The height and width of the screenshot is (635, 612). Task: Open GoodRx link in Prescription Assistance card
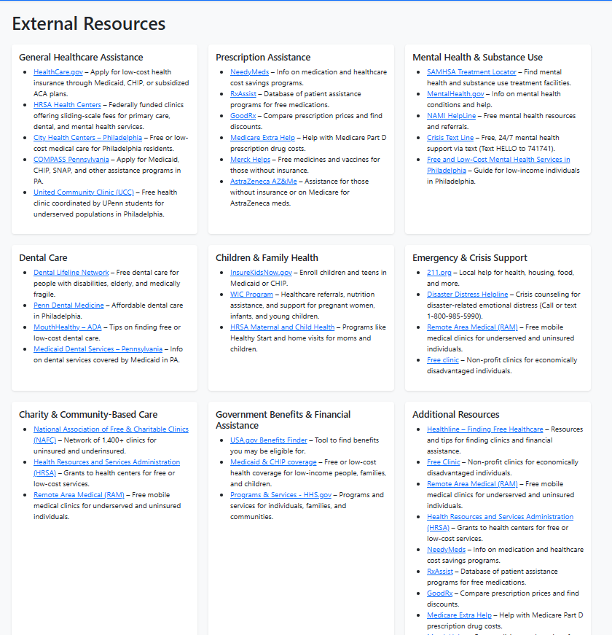tap(243, 116)
